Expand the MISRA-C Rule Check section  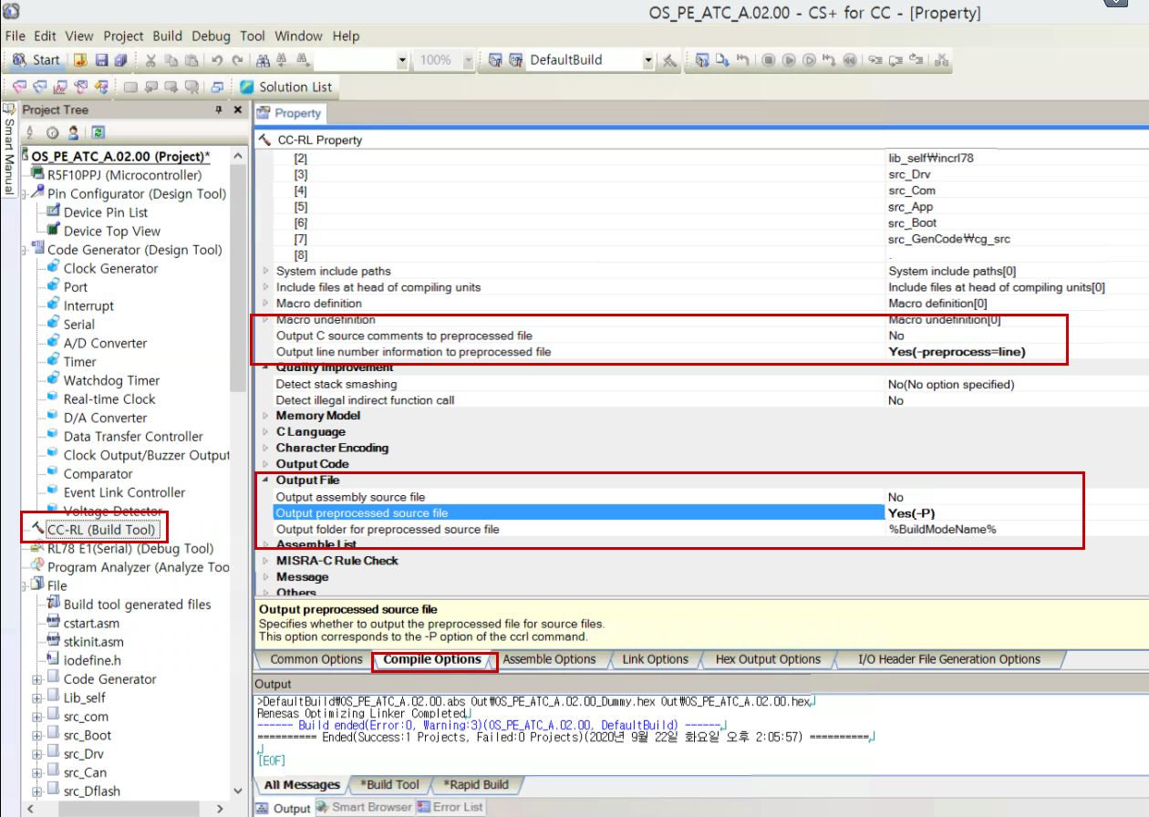tap(264, 560)
